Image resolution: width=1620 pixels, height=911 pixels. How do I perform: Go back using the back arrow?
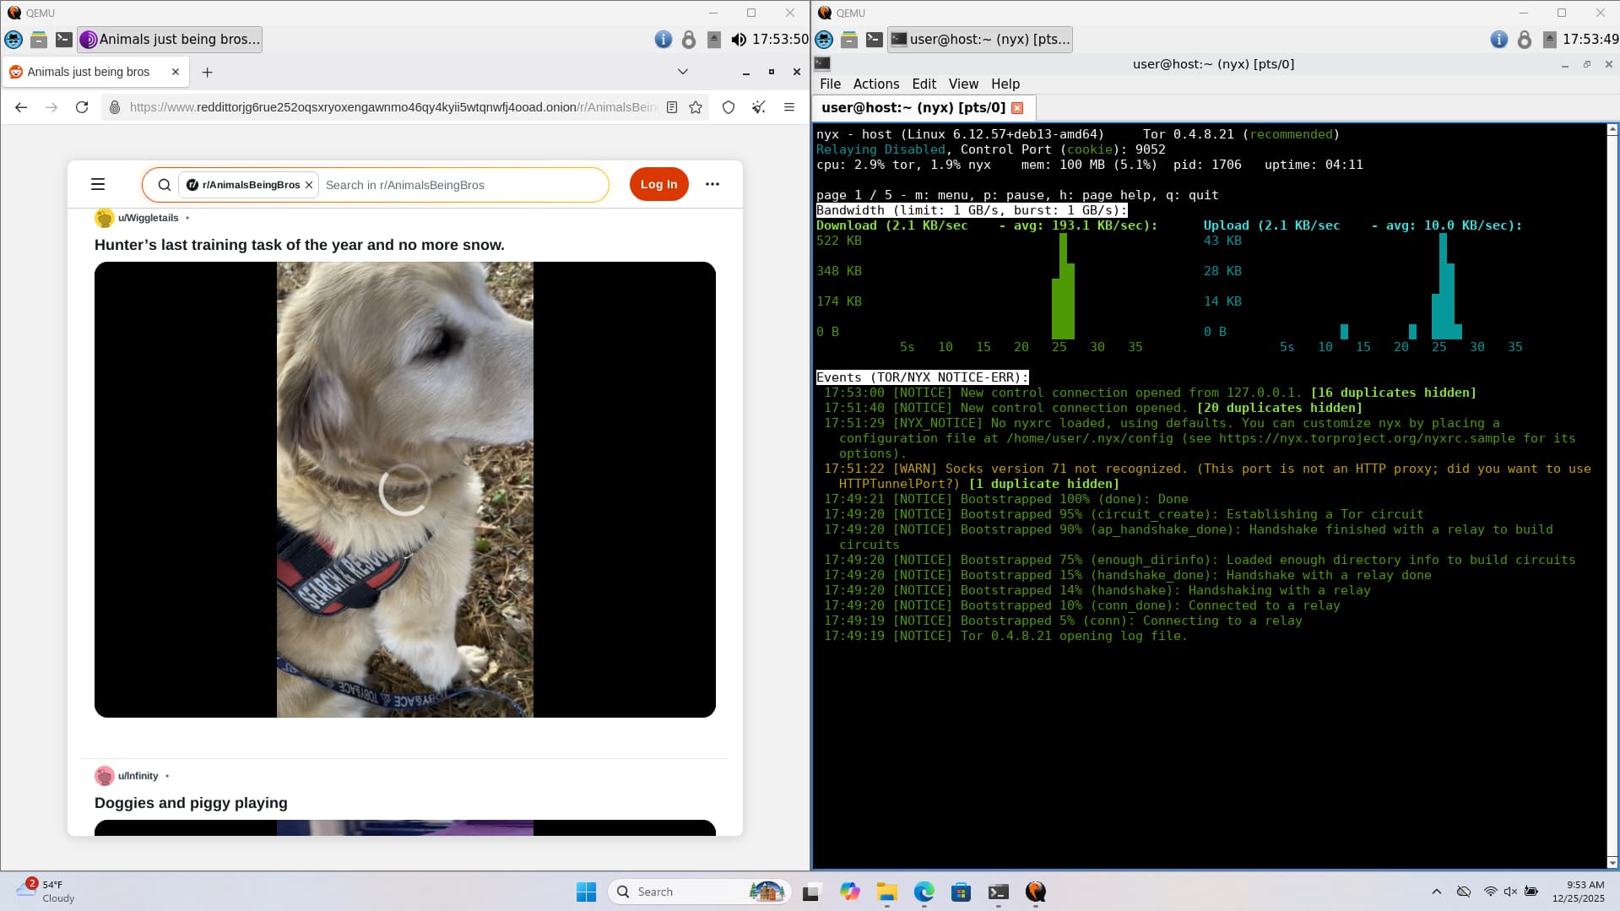point(20,107)
